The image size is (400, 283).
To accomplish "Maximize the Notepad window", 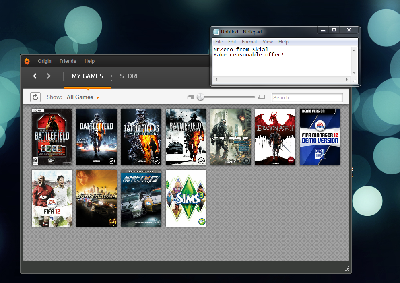I will click(x=334, y=30).
